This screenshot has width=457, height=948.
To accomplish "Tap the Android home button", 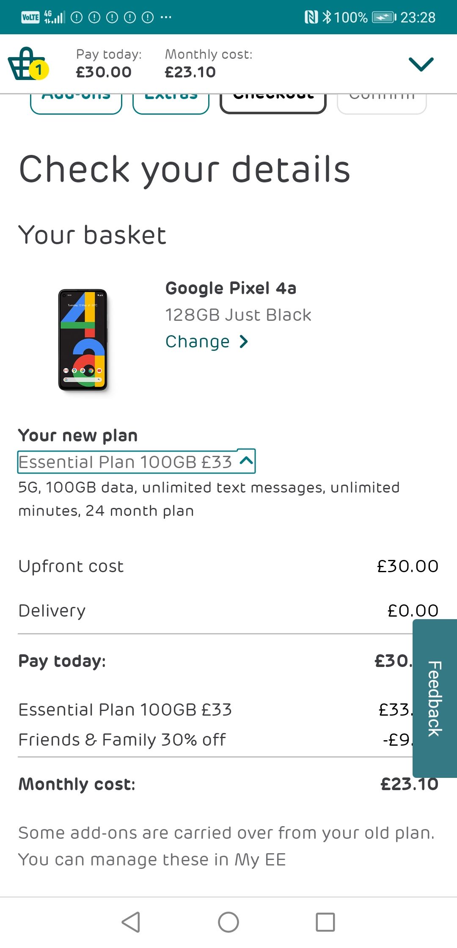I will (228, 923).
